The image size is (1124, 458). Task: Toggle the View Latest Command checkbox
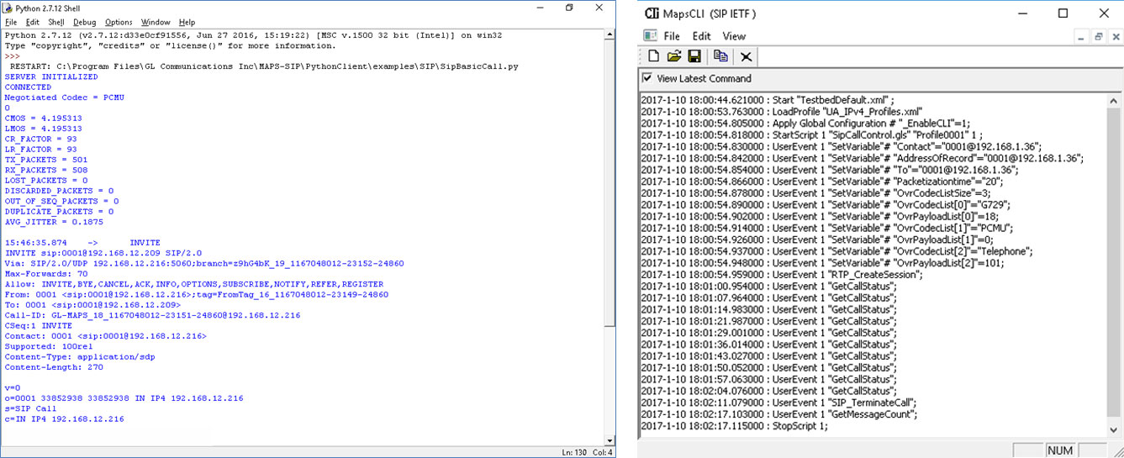tap(646, 78)
